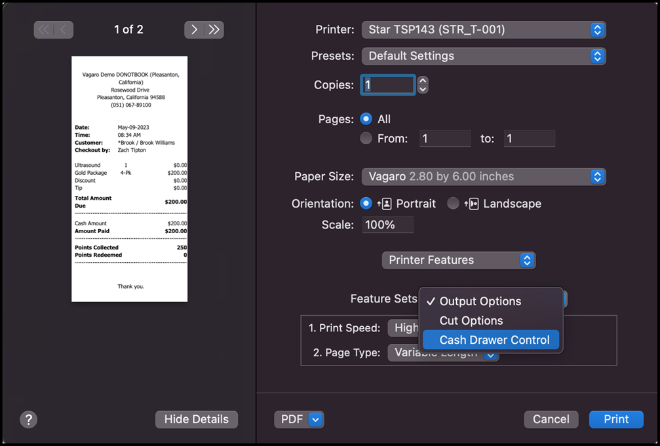
Task: Open the Paper Size dropdown
Action: pyautogui.click(x=484, y=177)
